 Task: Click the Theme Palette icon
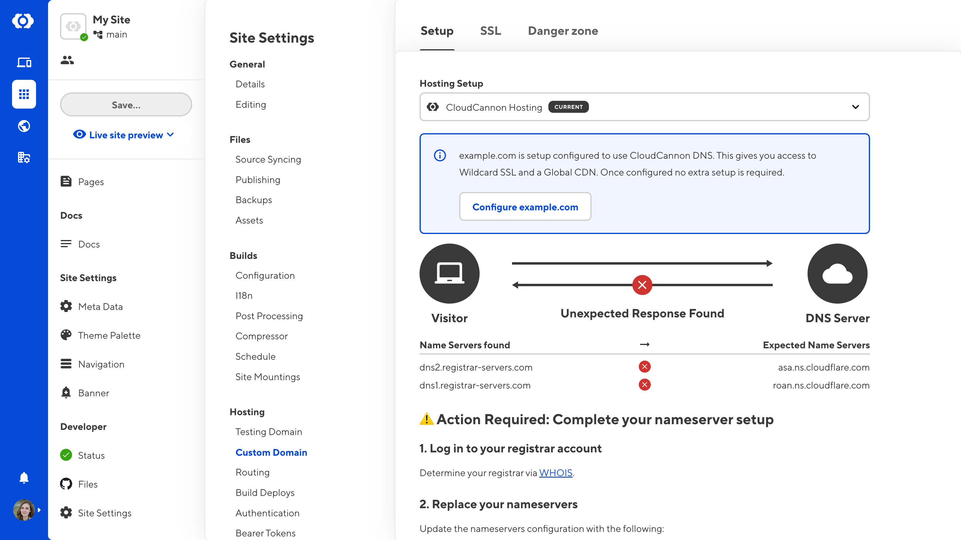(66, 335)
